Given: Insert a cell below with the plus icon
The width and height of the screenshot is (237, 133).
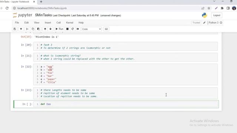Looking at the screenshot, I should [21, 29].
